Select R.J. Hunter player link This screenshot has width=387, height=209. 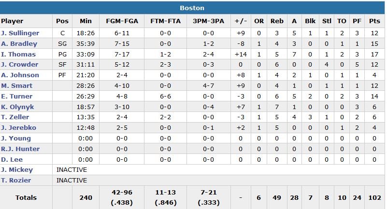click(20, 149)
